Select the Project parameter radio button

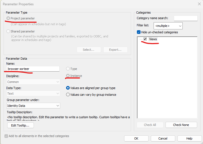point(8,18)
